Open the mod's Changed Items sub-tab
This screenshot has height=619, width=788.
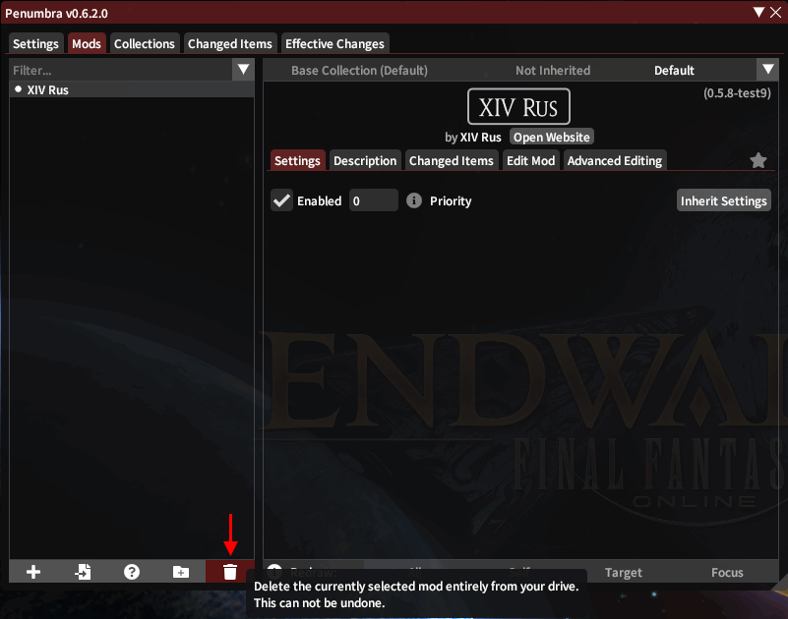click(x=452, y=161)
